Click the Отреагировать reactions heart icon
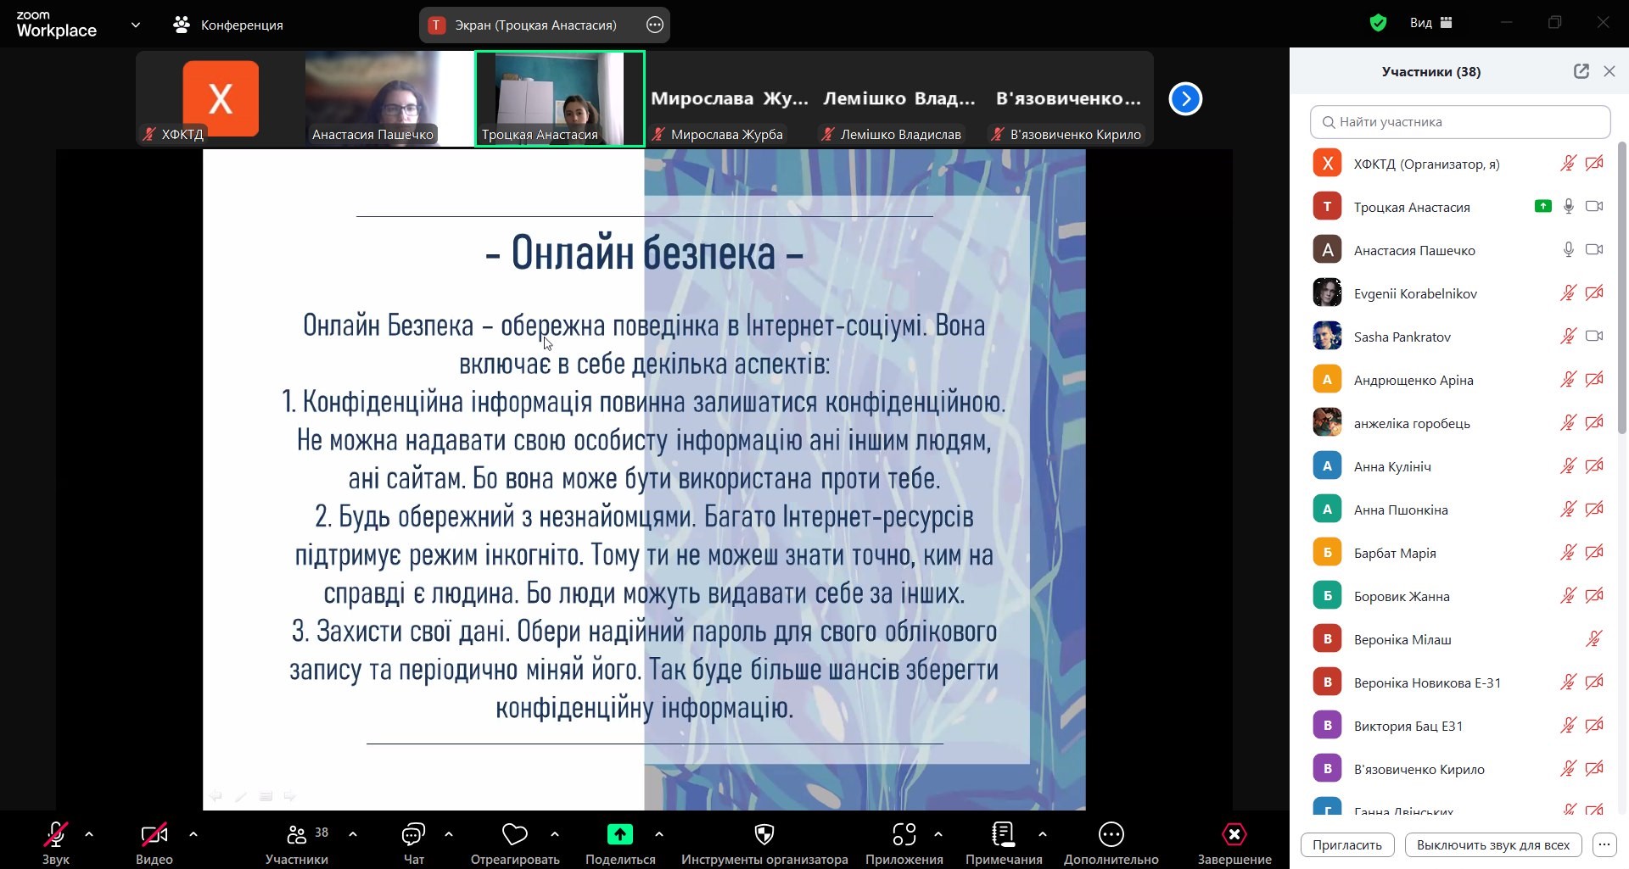Screen dimensions: 1629x869 tap(514, 836)
